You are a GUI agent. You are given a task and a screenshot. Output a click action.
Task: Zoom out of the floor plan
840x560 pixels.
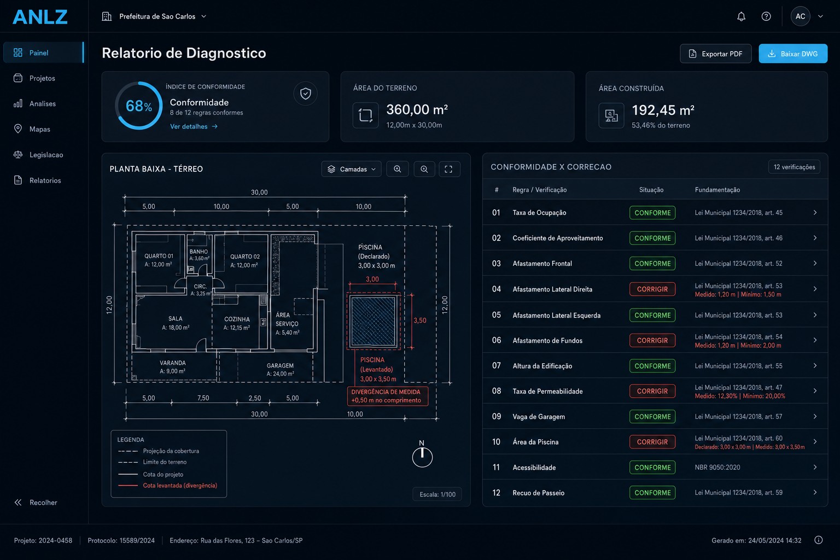point(424,169)
